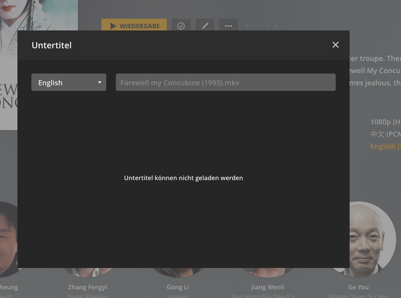The height and width of the screenshot is (298, 401).
Task: Click the five-dot rating control
Action: coord(261,25)
